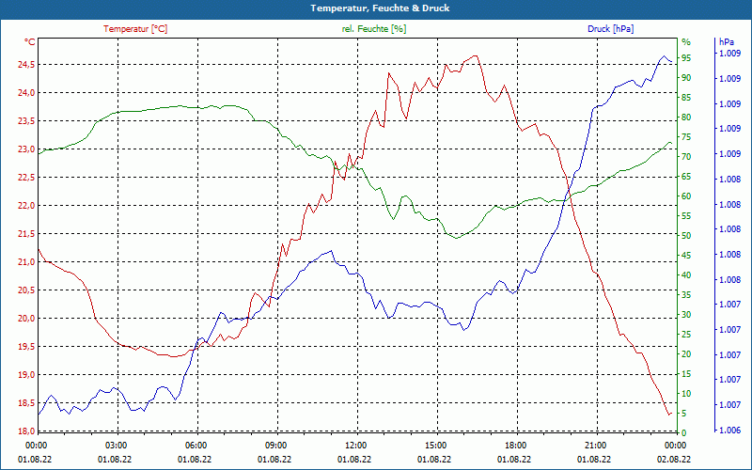Viewport: 752px width, 470px height.
Task: Click the 35 humidity axis tick
Action: pos(686,295)
